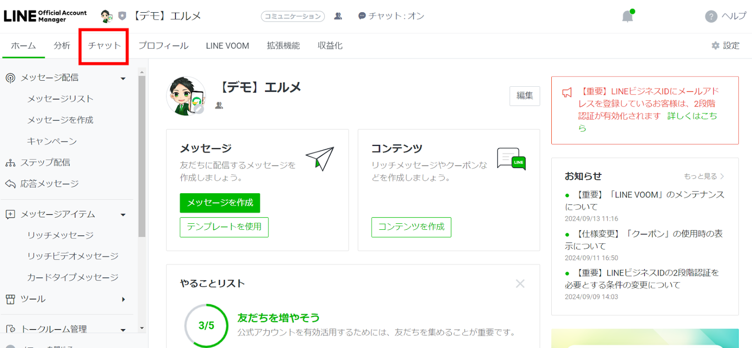The height and width of the screenshot is (348, 752).
Task: Click the コミュニケーション plan badge
Action: pos(293,16)
